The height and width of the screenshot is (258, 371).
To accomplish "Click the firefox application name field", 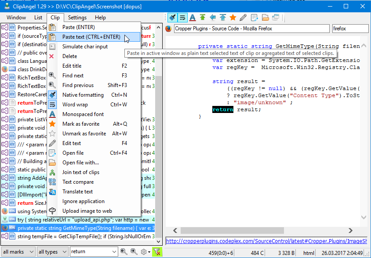I will pyautogui.click(x=350, y=29).
